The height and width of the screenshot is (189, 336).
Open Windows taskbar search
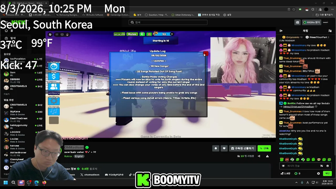coord(13,182)
